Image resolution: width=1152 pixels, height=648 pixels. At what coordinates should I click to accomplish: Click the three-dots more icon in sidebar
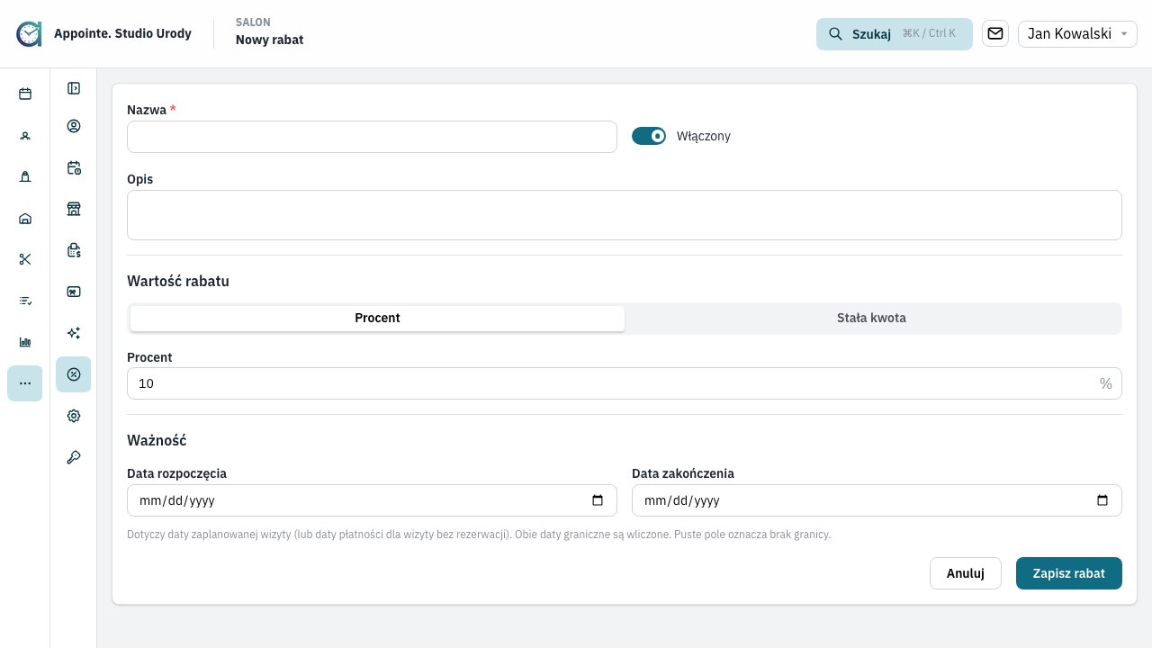[25, 383]
